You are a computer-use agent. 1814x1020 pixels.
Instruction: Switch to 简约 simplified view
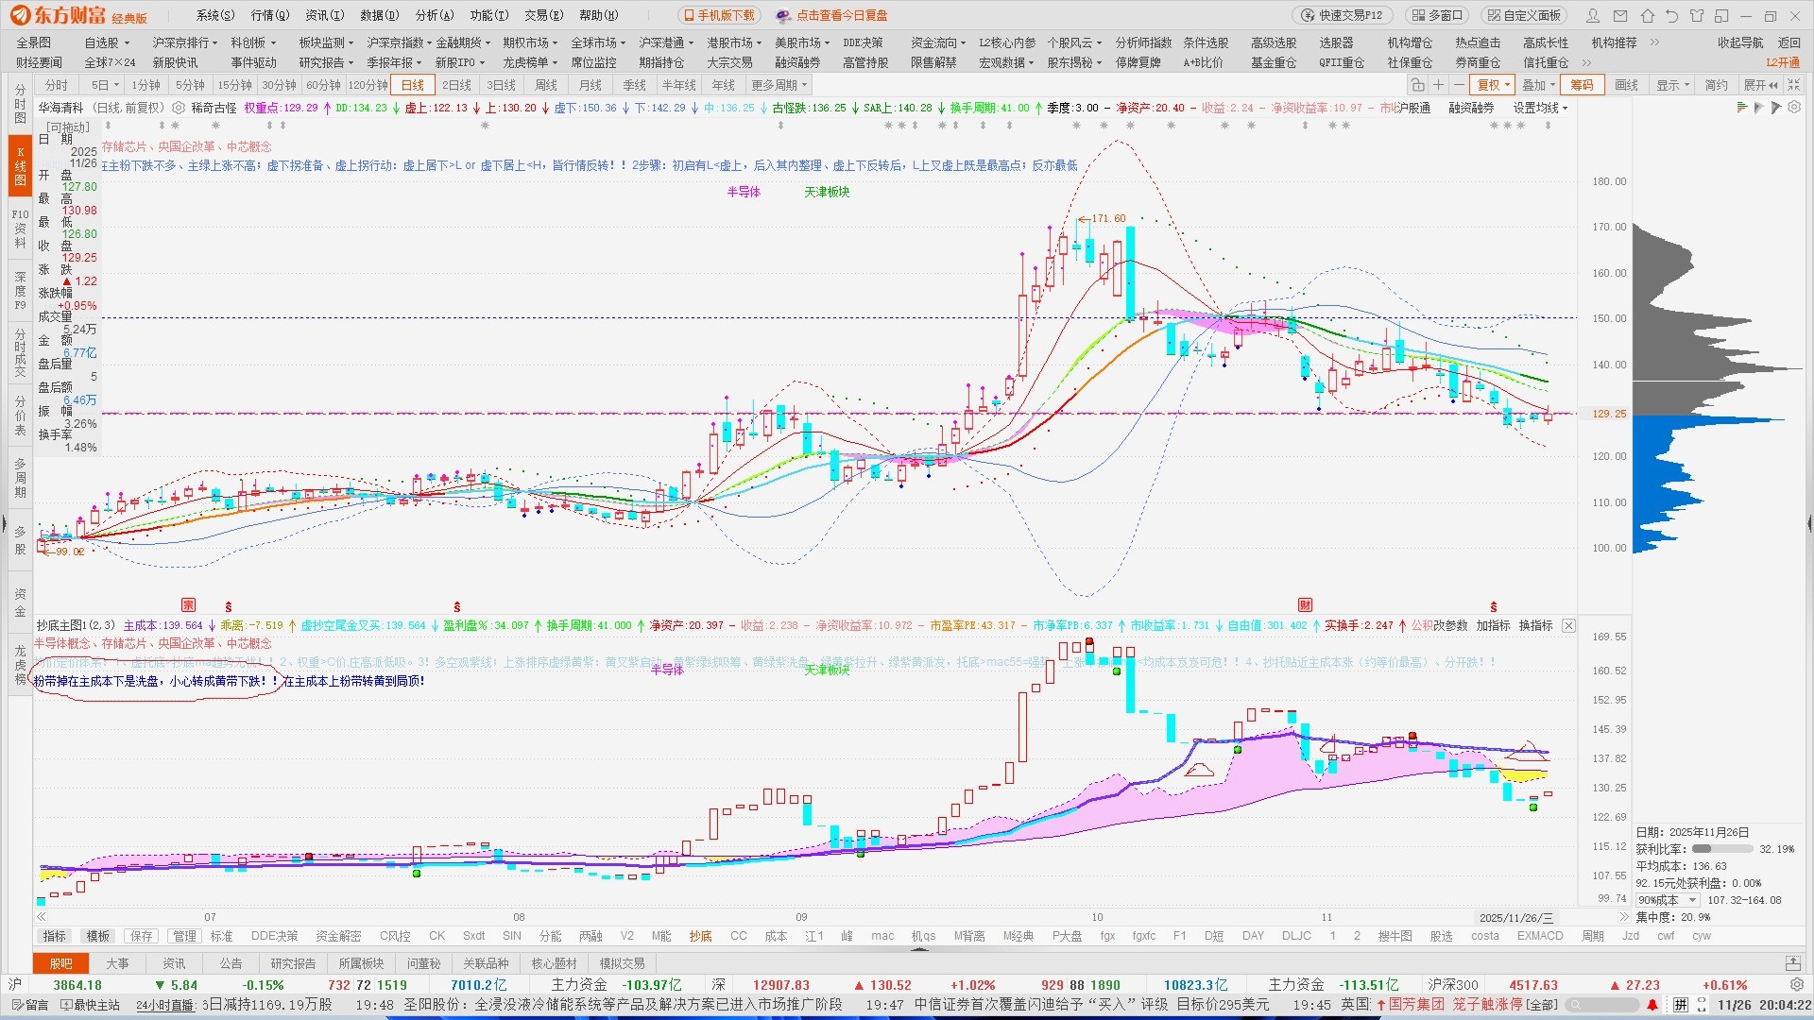[x=1716, y=85]
